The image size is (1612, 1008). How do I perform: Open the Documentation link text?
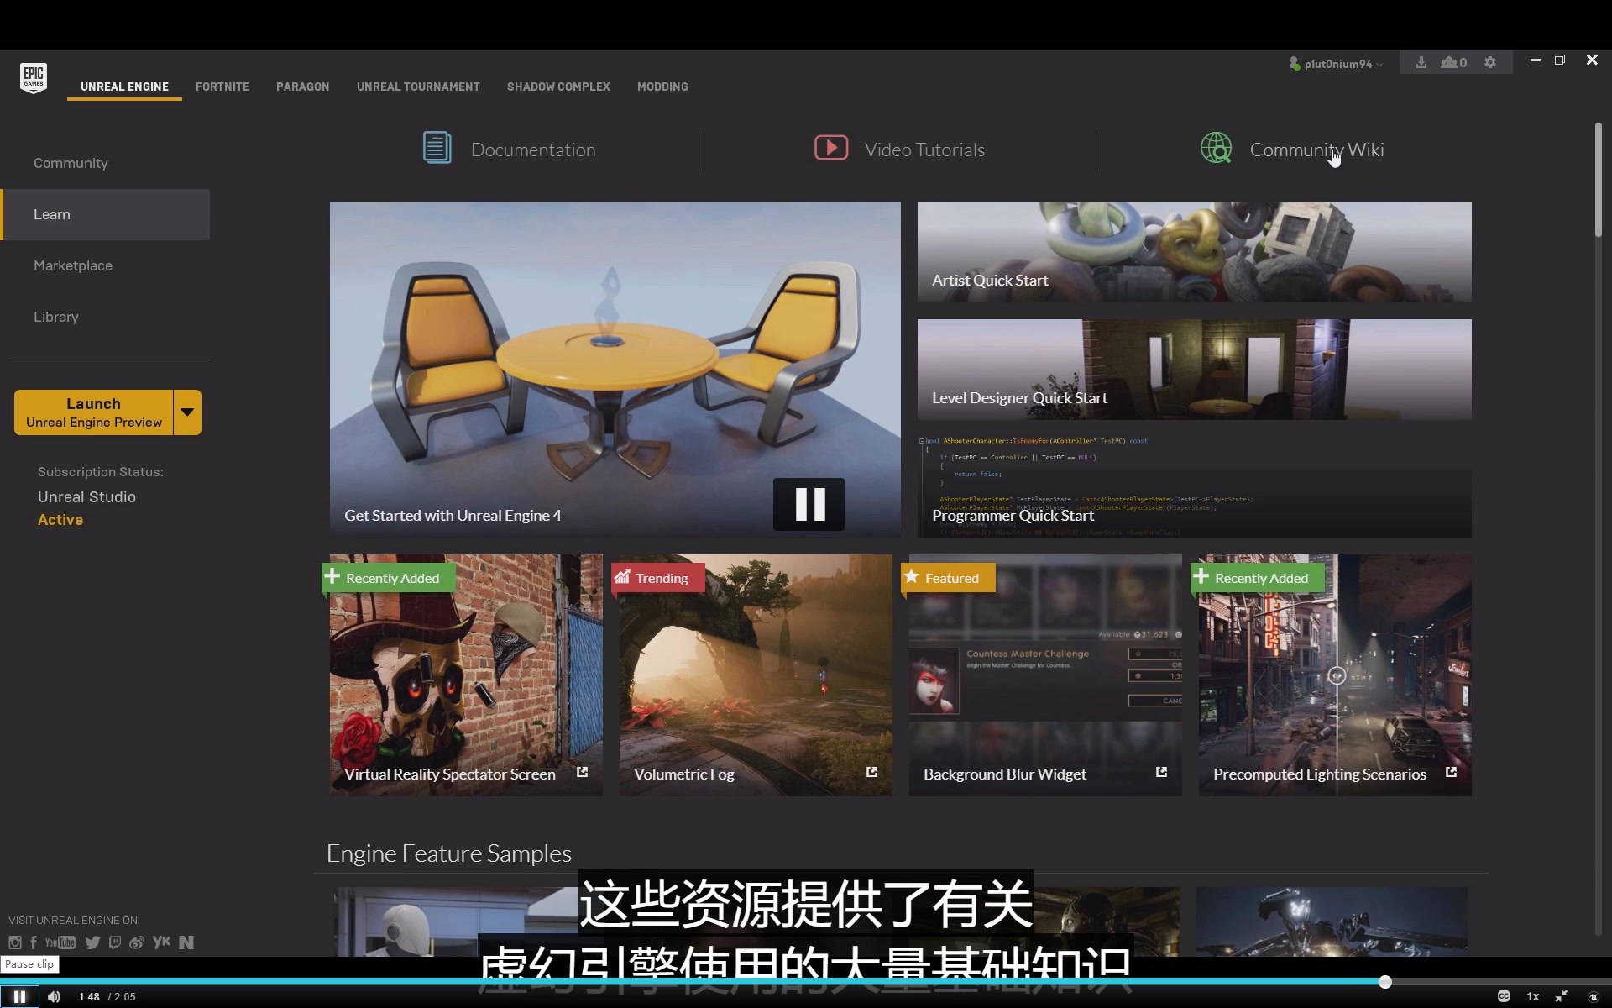[533, 150]
